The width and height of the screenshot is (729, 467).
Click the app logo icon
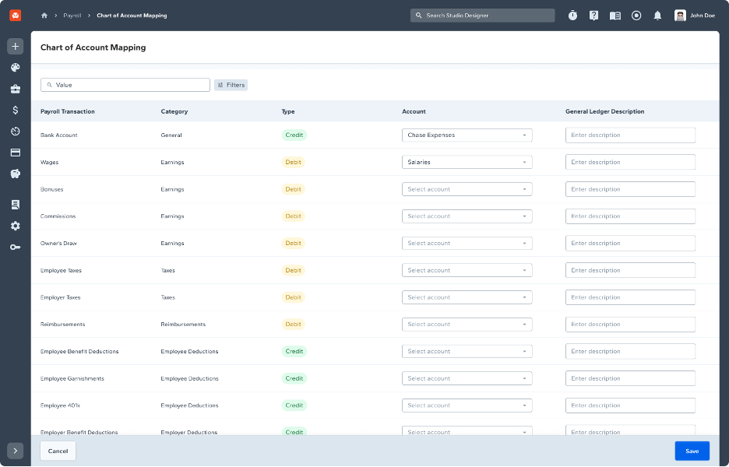tap(16, 16)
